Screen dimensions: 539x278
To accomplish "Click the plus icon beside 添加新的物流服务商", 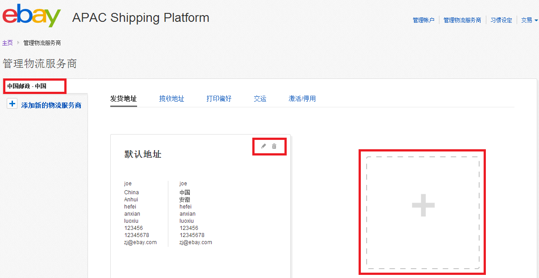I will pyautogui.click(x=13, y=104).
